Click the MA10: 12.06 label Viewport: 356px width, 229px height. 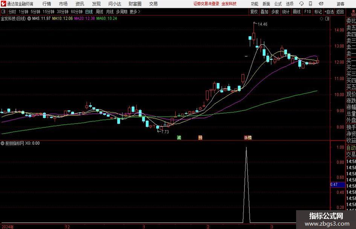pos(63,18)
